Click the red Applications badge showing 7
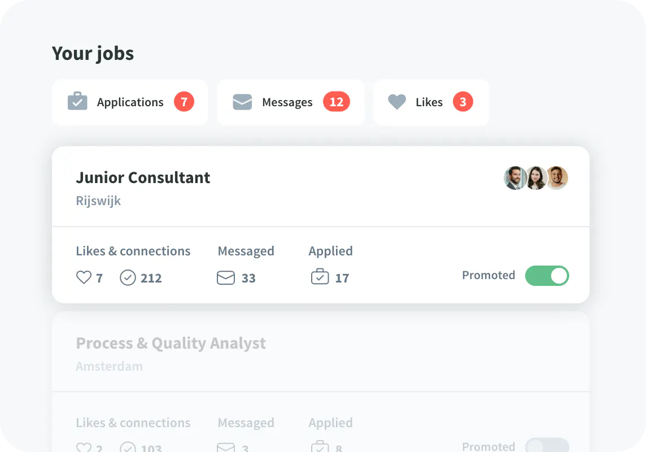This screenshot has height=452, width=646. tap(184, 102)
